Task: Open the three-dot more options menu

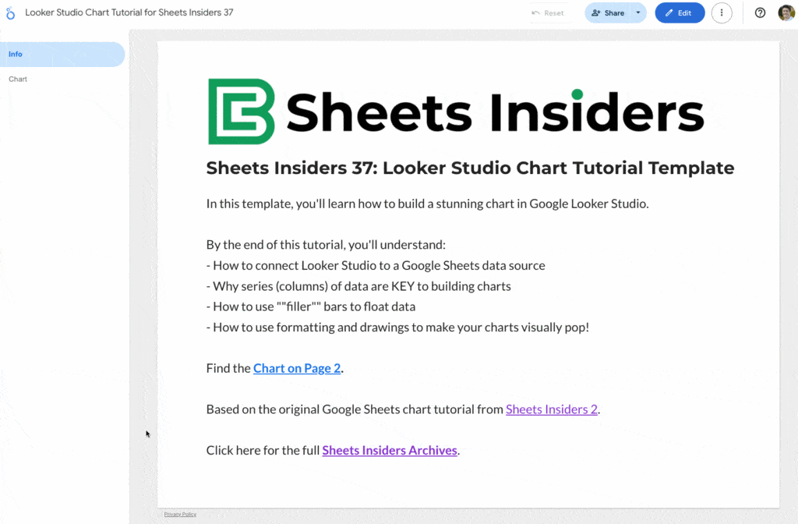Action: [x=722, y=13]
